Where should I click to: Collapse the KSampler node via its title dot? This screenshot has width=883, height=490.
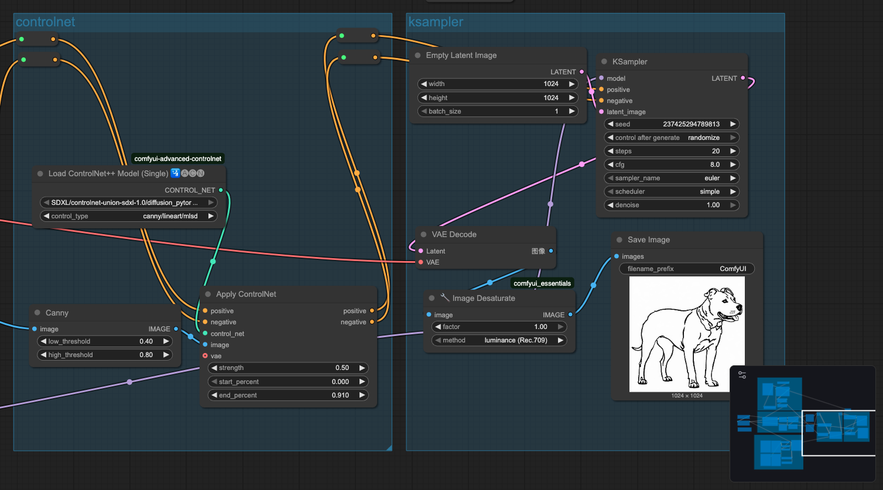[x=604, y=62]
